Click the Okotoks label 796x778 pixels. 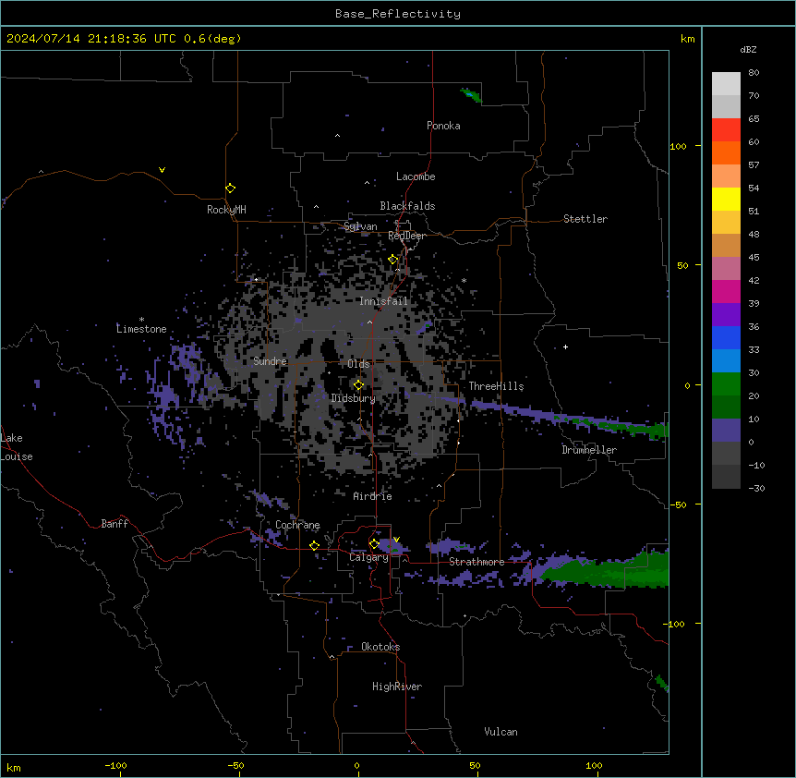[380, 647]
